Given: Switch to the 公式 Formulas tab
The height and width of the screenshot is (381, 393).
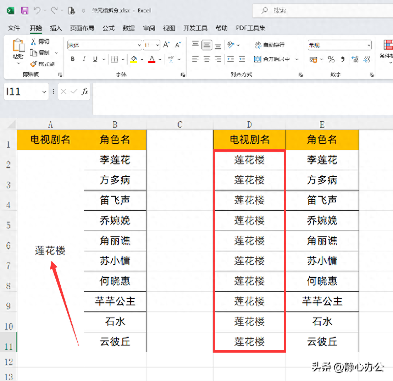Looking at the screenshot, I should click(x=109, y=28).
